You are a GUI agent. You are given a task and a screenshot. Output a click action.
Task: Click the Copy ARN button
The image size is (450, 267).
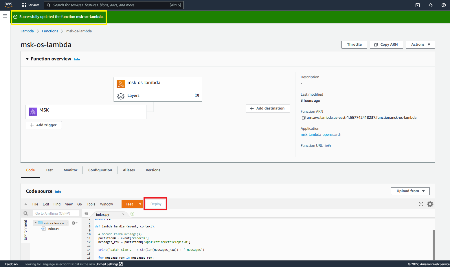click(386, 44)
